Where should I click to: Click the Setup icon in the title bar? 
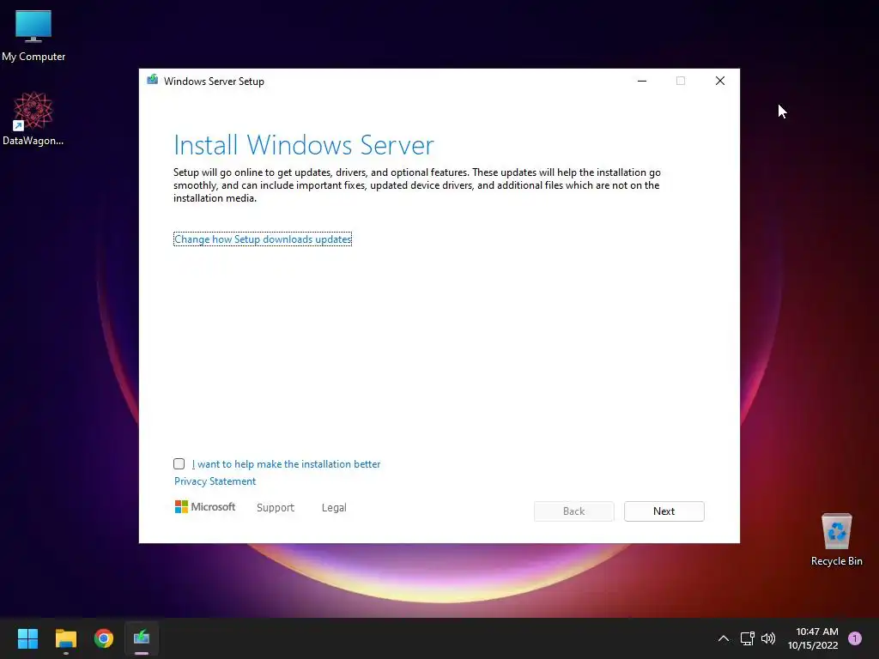click(152, 80)
